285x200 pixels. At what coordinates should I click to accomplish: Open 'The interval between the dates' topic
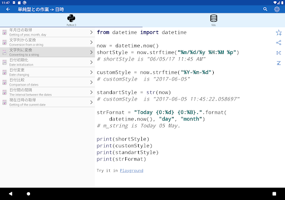click(47, 92)
